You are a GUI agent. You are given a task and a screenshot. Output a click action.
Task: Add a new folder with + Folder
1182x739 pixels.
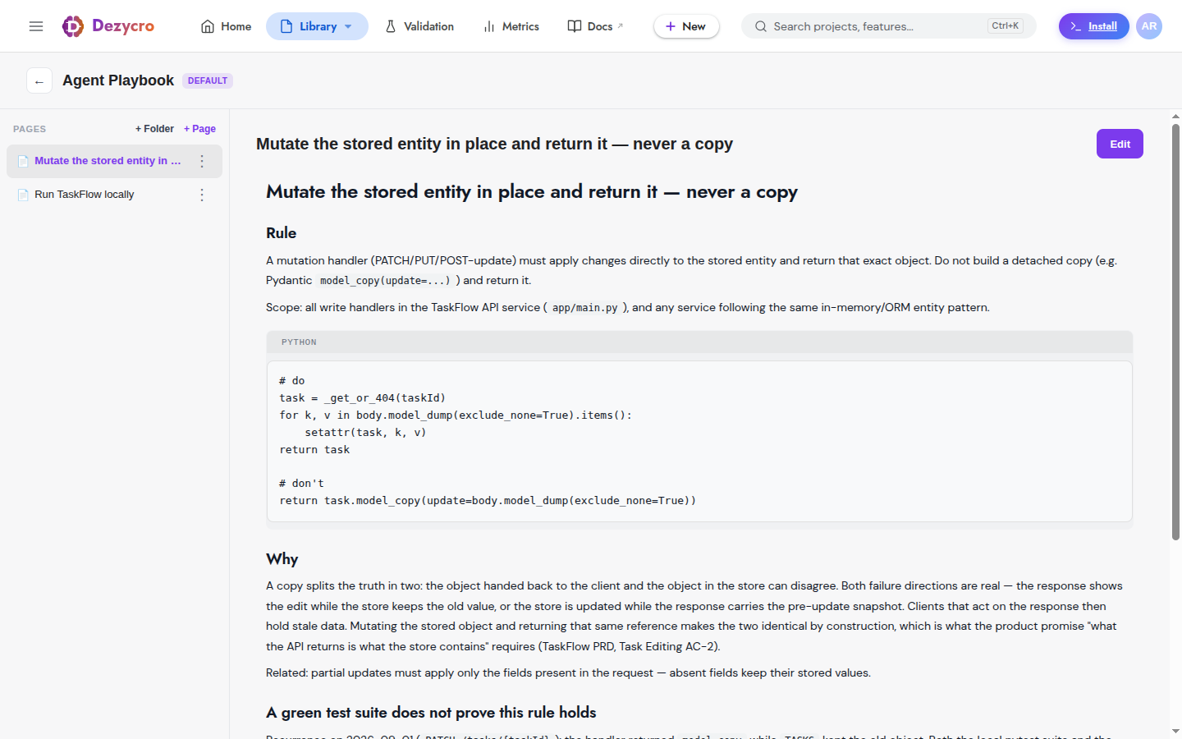[x=154, y=129]
